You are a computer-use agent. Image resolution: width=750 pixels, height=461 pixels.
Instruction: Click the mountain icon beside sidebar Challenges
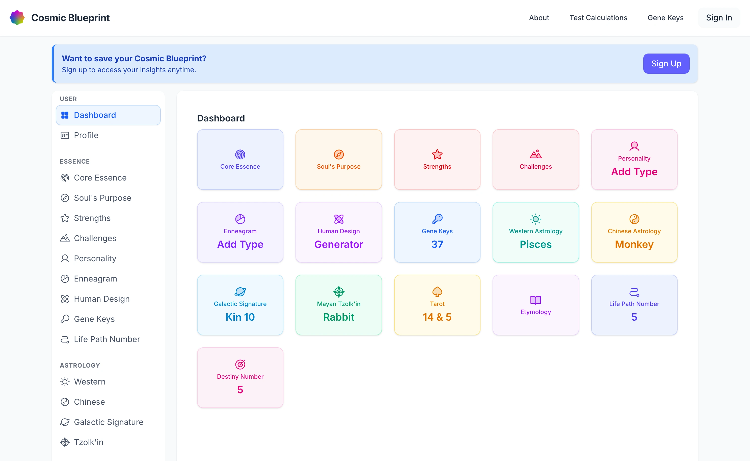tap(65, 238)
